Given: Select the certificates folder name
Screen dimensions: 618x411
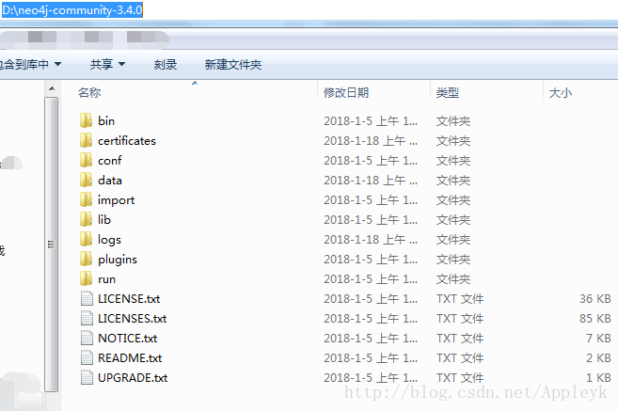Looking at the screenshot, I should pos(127,141).
